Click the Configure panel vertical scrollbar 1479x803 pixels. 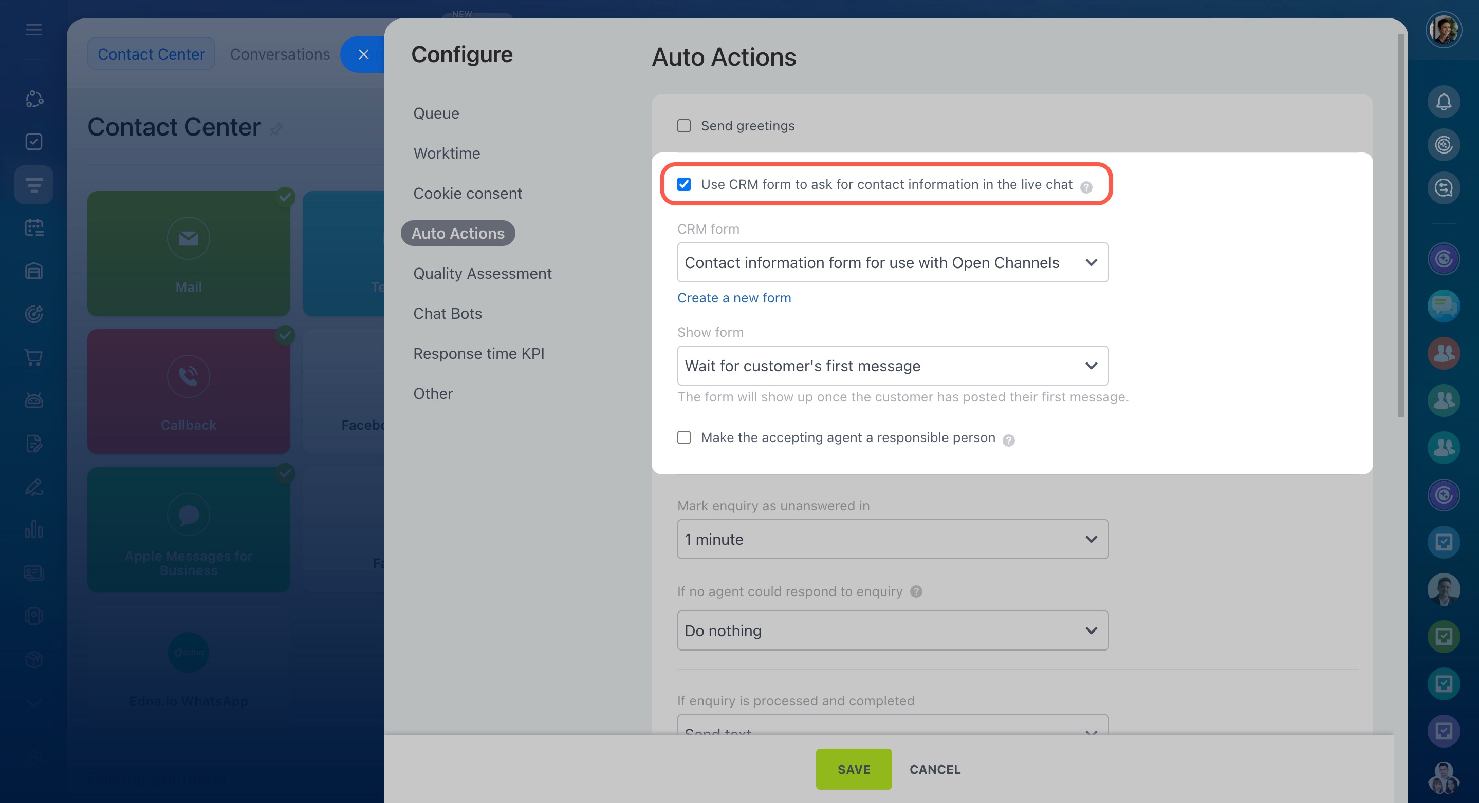pyautogui.click(x=1400, y=225)
